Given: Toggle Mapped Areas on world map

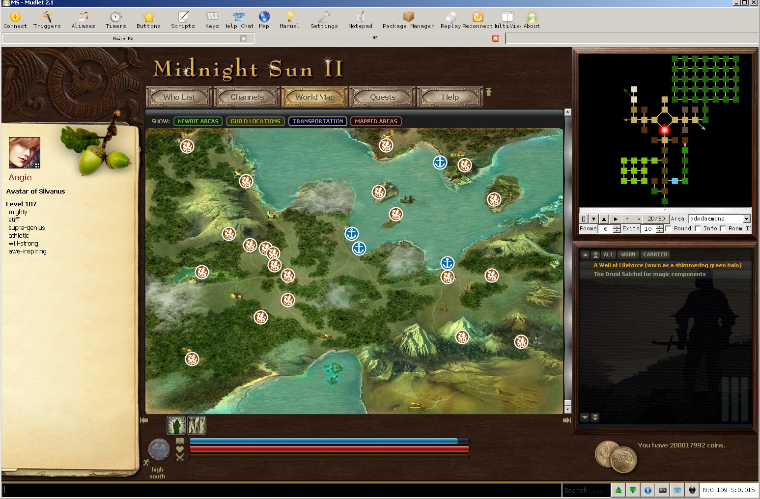Looking at the screenshot, I should point(376,121).
